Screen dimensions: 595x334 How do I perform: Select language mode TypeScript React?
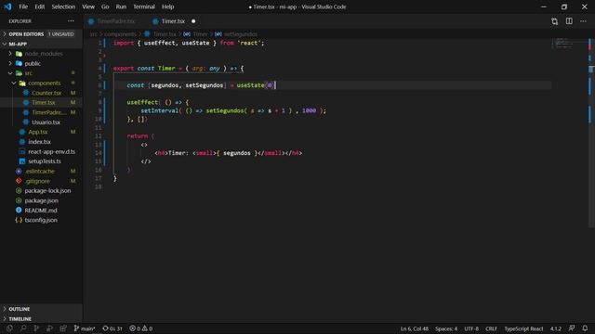(523, 328)
